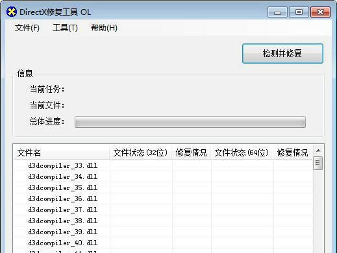337x253 pixels.
Task: Sort by 文件状态(32位) column header
Action: pos(141,152)
